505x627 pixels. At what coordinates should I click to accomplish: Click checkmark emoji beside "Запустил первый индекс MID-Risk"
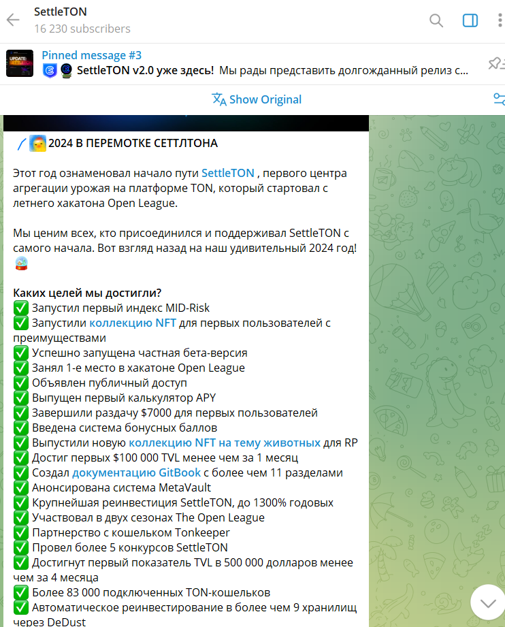[21, 308]
